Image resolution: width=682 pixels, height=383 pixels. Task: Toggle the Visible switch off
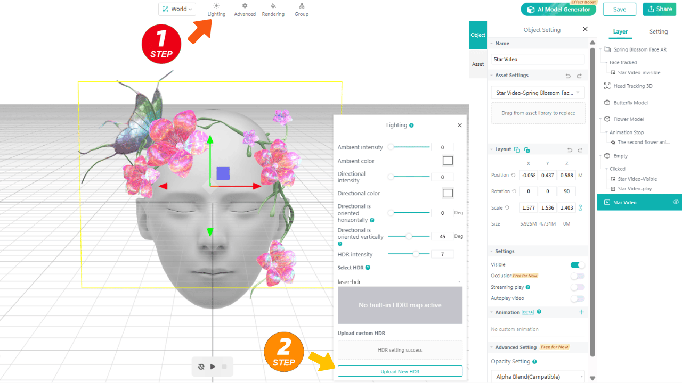[x=577, y=265]
